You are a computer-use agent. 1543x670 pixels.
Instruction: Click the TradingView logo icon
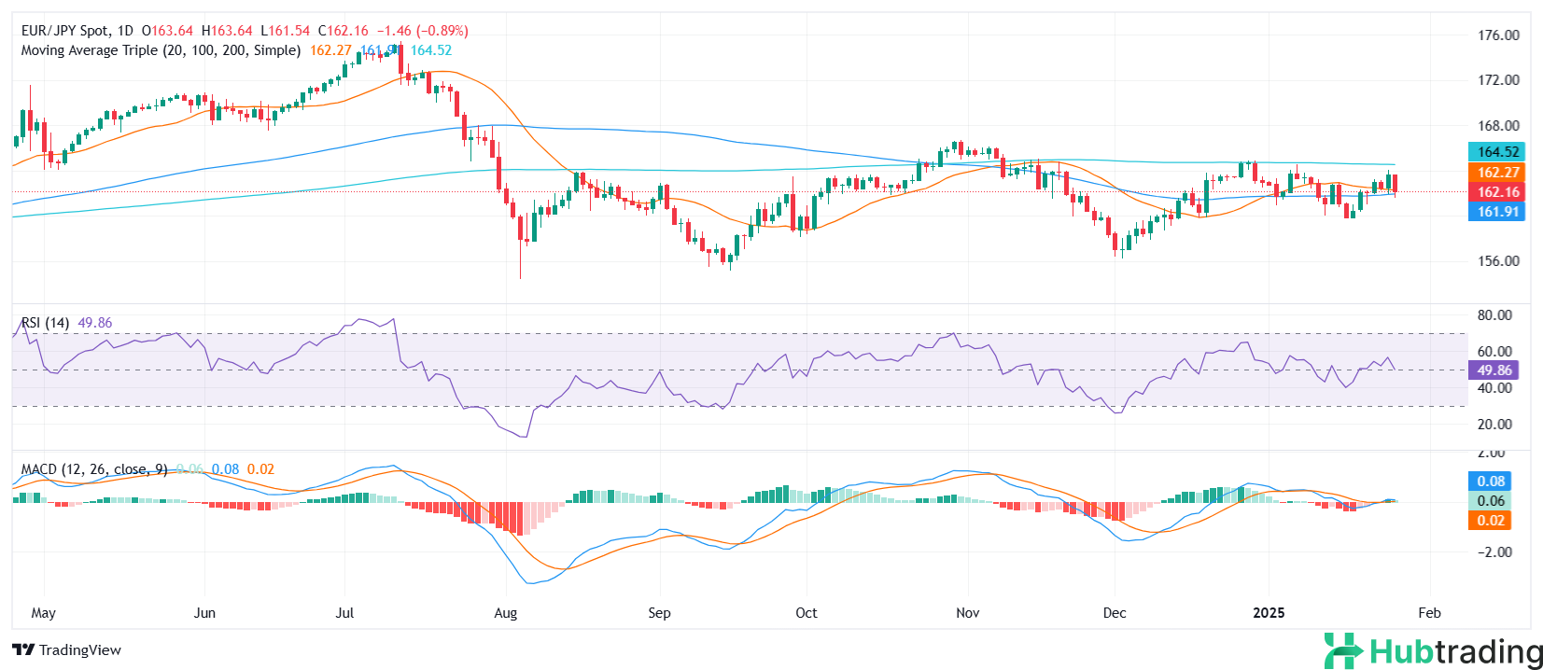(x=23, y=650)
